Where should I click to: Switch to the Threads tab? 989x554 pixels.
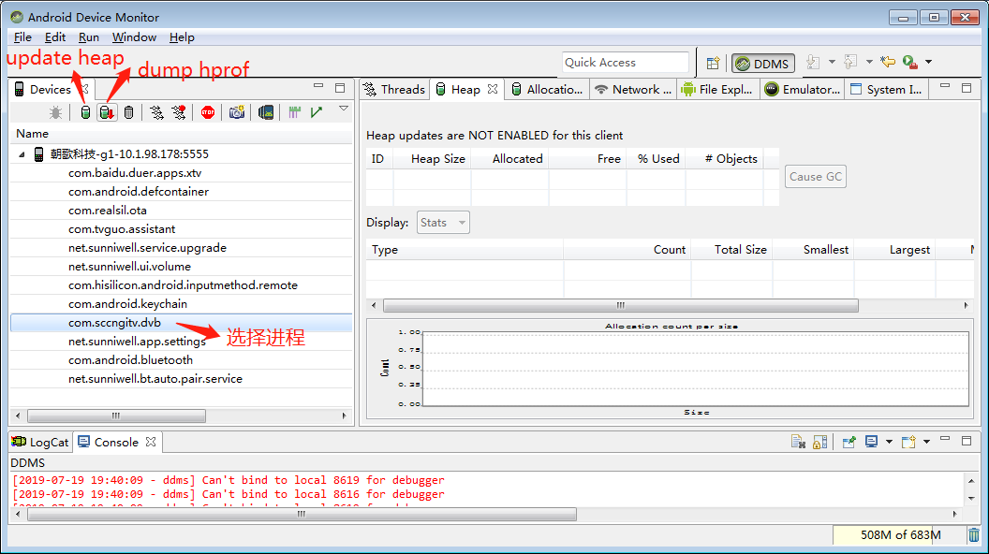tap(395, 90)
